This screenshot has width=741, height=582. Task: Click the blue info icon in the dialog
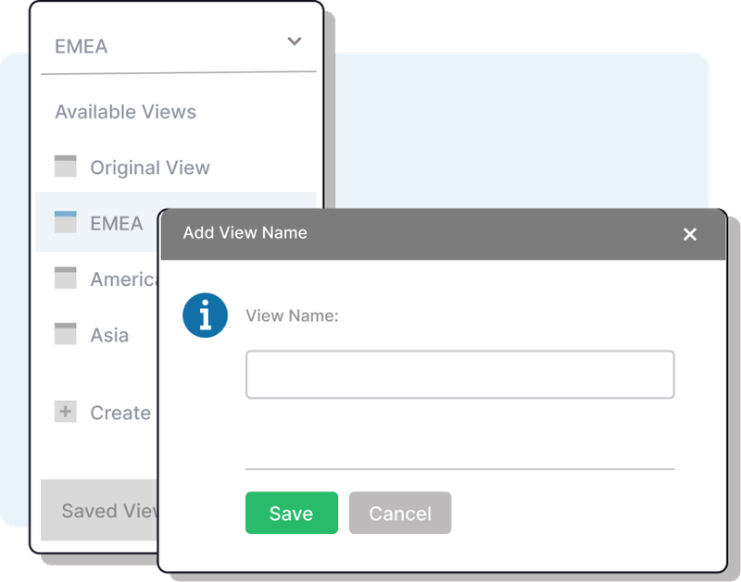click(205, 316)
